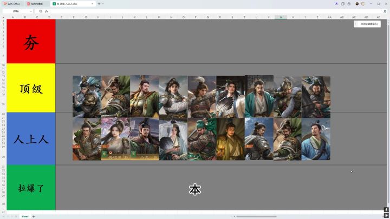The height and width of the screenshot is (219, 390).
Task: Select bottom-row woman holding dark fan portrait
Action: point(173,139)
